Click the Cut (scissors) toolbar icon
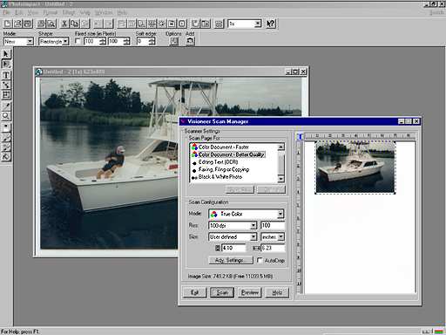Screen dimensions: 446x335 tap(64, 24)
